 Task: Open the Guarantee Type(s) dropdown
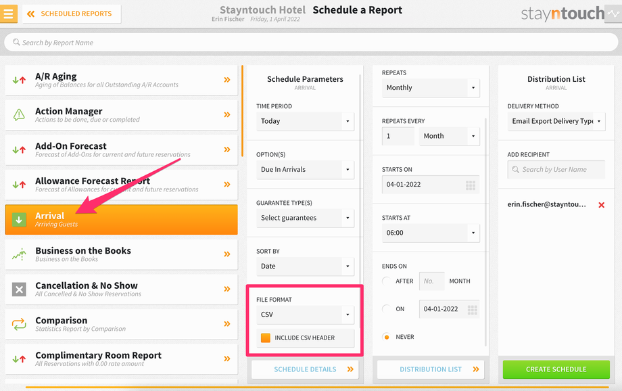(x=305, y=218)
